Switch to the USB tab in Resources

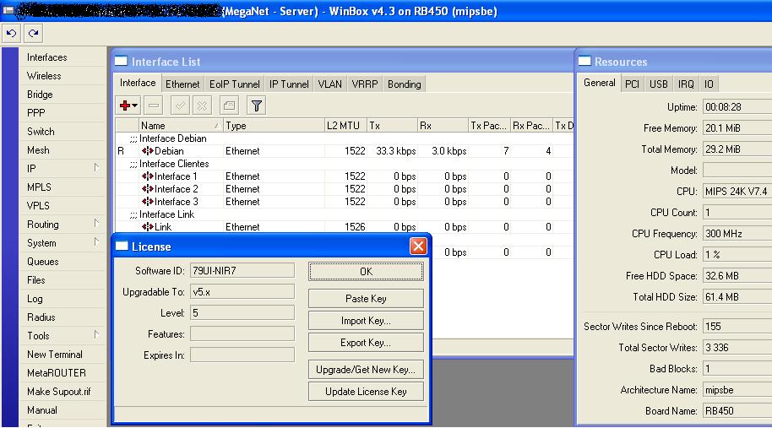pyautogui.click(x=658, y=84)
